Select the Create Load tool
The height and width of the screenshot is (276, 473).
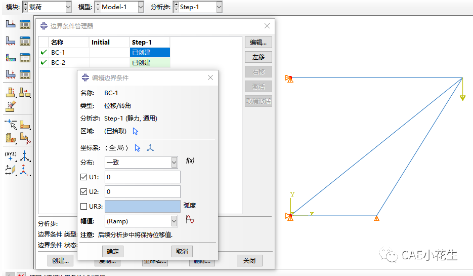tap(11, 24)
